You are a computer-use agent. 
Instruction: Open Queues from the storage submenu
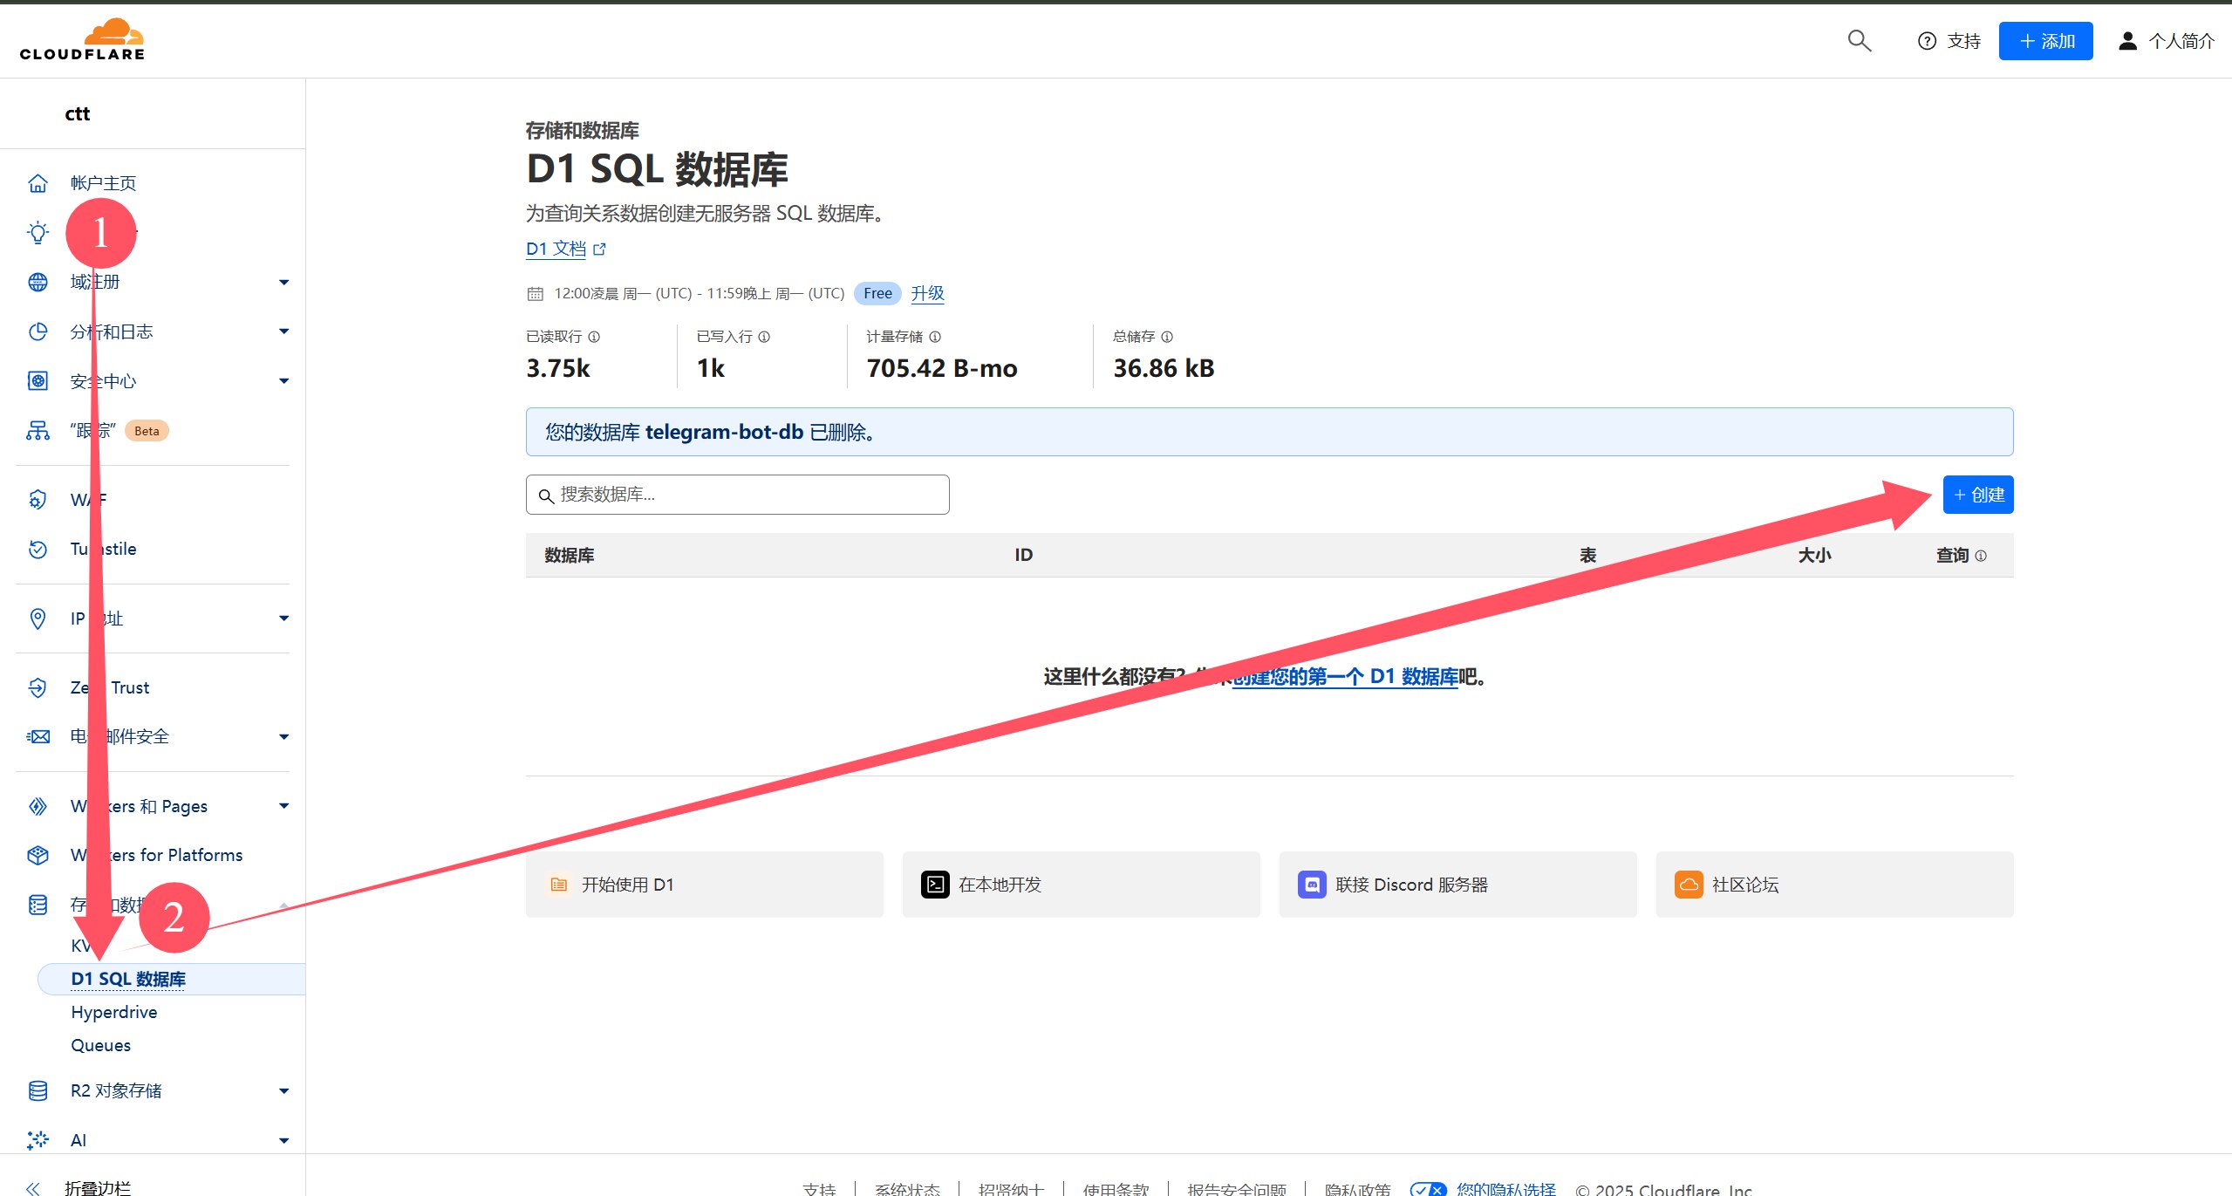(x=101, y=1045)
